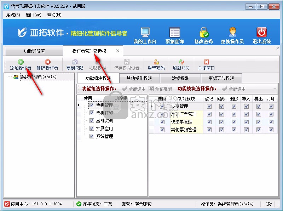The height and width of the screenshot is (211, 283).
Task: Click 功能模块 全部选中 checkmark button
Action: (x=234, y=89)
